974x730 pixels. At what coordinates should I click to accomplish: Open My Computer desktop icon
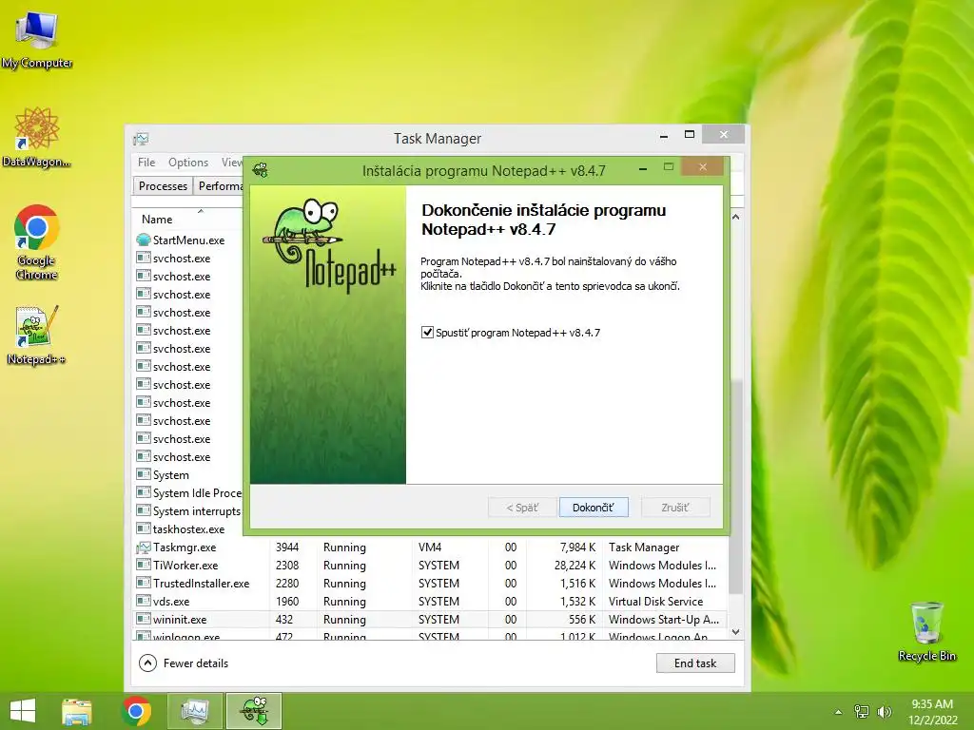point(37,38)
